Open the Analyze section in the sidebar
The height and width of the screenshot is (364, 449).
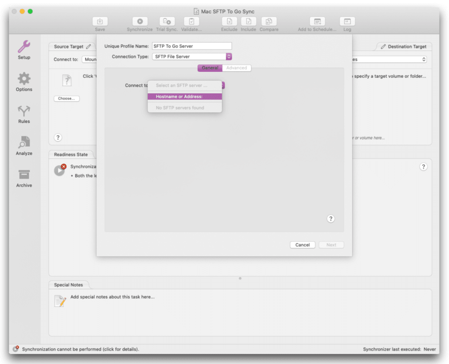[x=23, y=146]
